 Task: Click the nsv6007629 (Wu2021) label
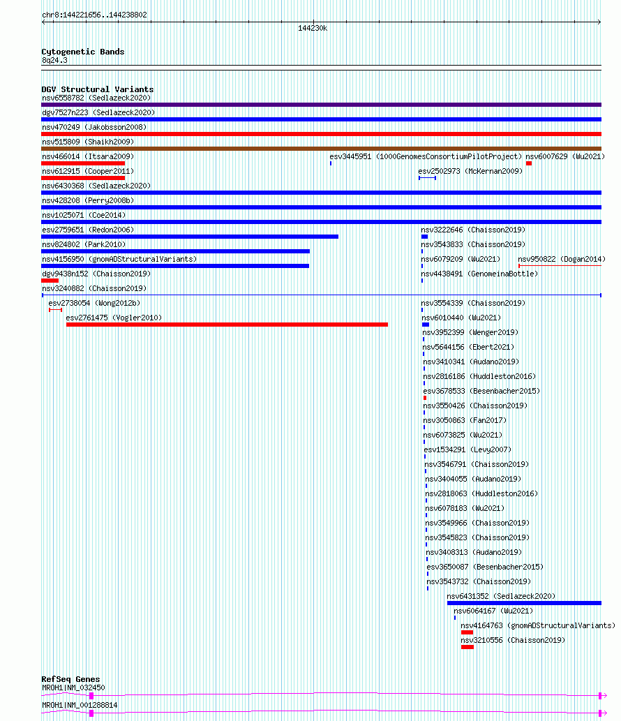[x=565, y=157]
